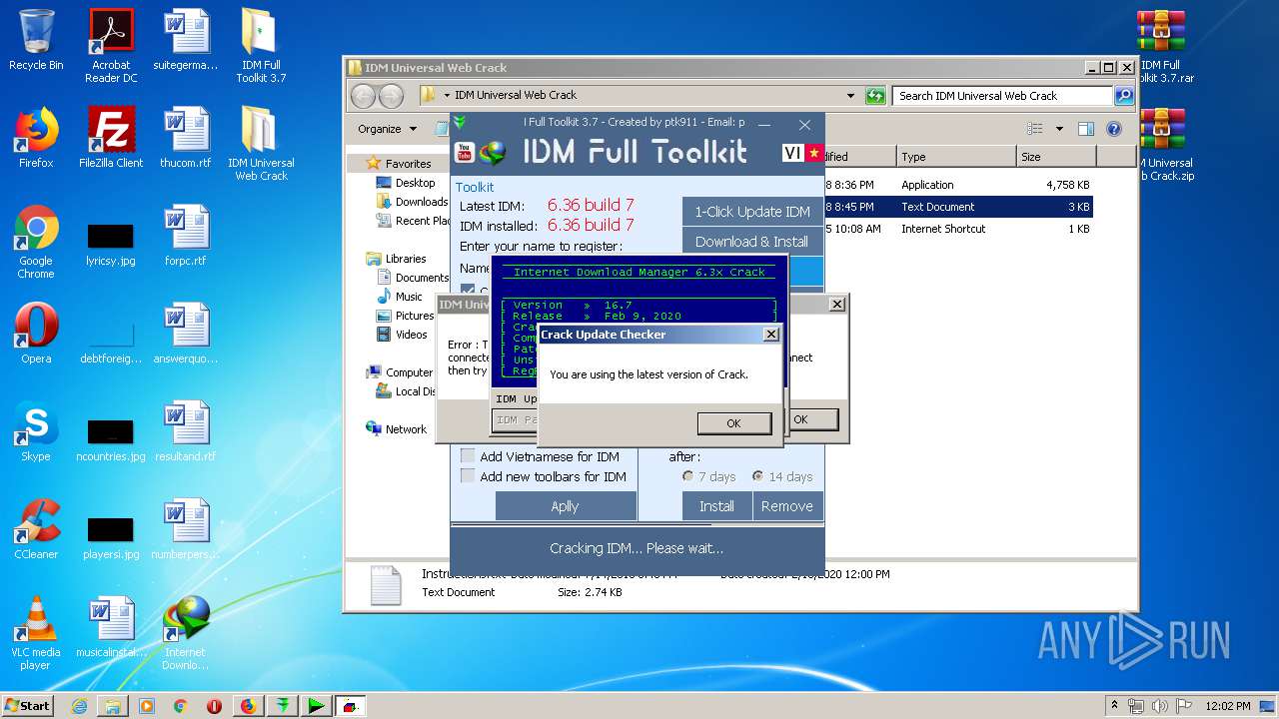Screen dimensions: 1279x719
Task: Change view with the Explorer view icon
Action: pyautogui.click(x=1035, y=129)
